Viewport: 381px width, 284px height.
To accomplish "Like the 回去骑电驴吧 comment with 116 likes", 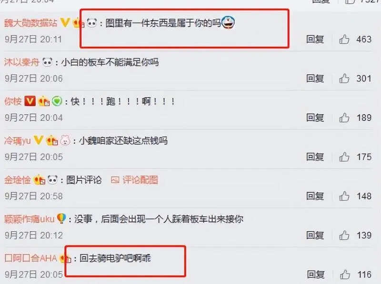I will coord(345,274).
